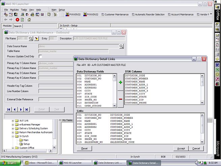Image resolution: width=221 pixels, height=166 pixels.
Task: Click the home icon in launcher toolbar
Action: click(29, 20)
